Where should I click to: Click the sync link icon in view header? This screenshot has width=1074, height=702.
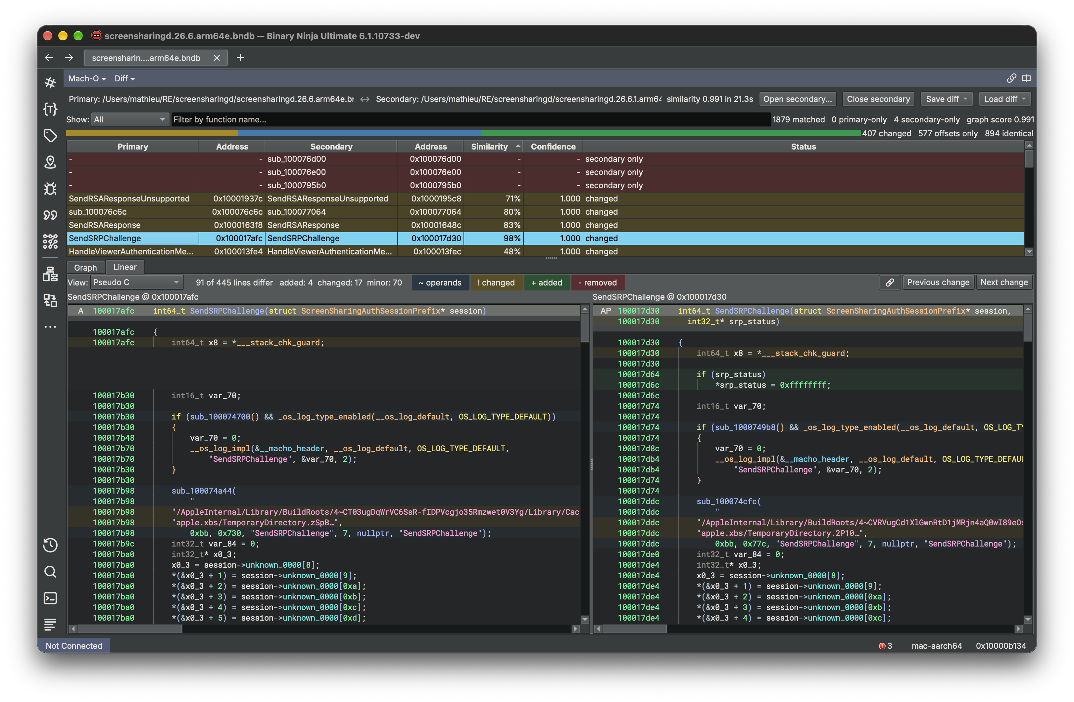1011,78
